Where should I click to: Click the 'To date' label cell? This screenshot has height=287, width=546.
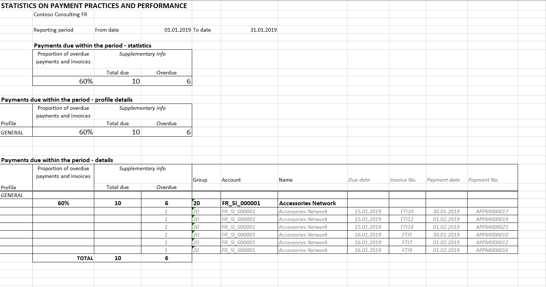click(202, 30)
